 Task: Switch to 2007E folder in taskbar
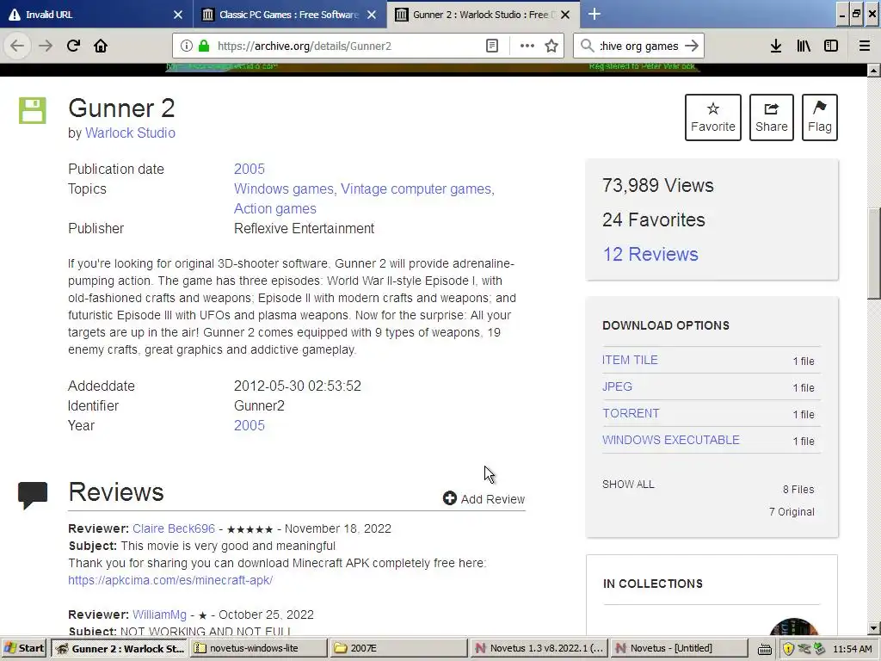point(397,648)
